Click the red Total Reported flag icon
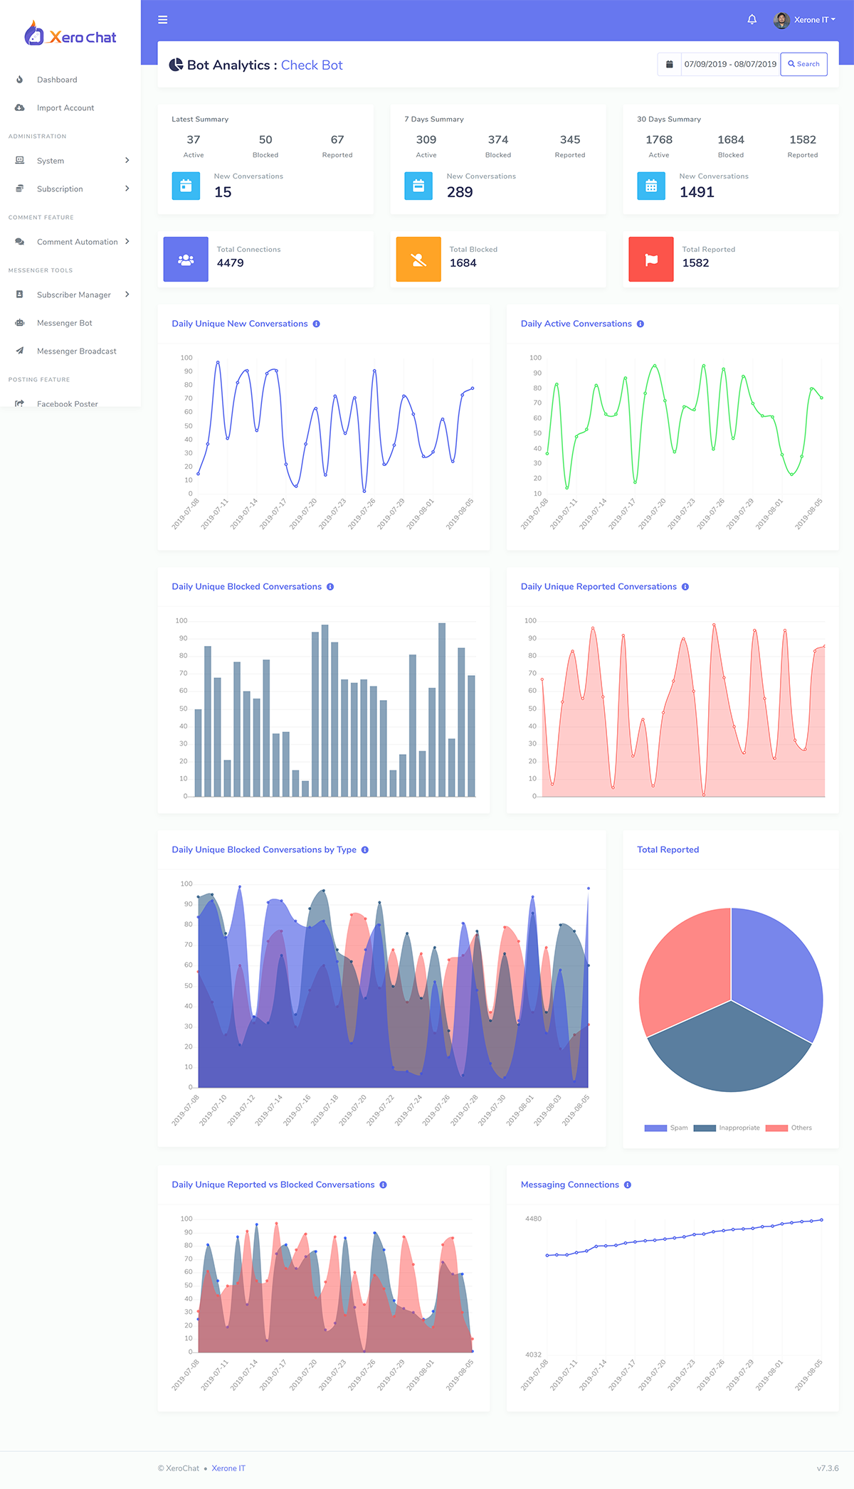 [x=651, y=259]
